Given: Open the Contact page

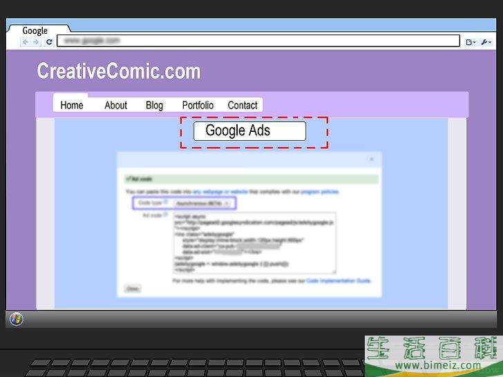Looking at the screenshot, I should coord(243,105).
